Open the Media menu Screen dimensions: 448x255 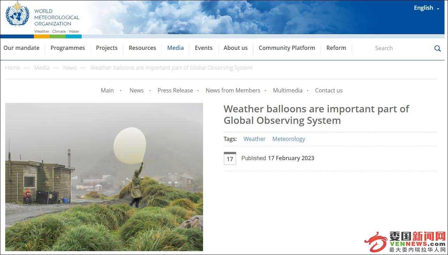pyautogui.click(x=176, y=48)
